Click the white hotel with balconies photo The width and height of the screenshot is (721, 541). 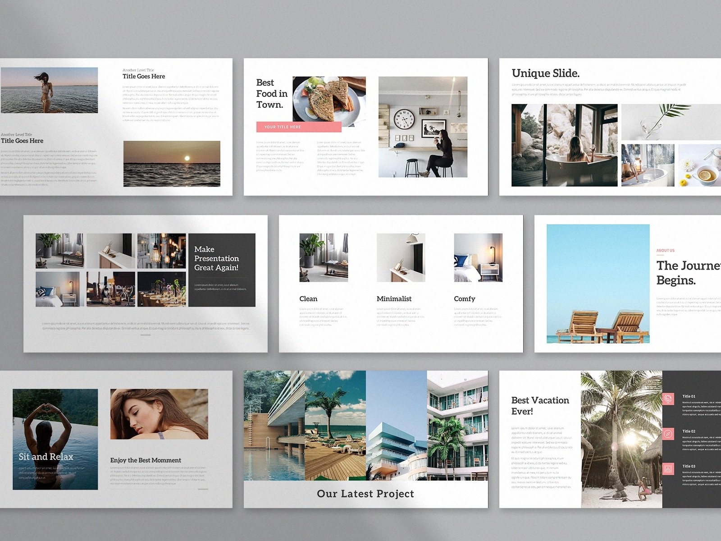[457, 426]
